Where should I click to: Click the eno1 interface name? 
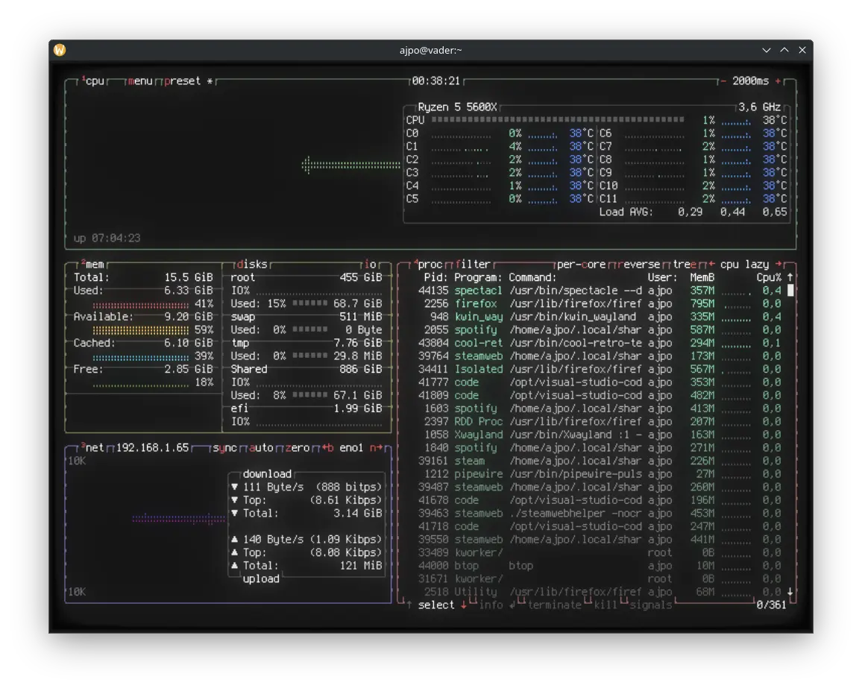click(352, 448)
